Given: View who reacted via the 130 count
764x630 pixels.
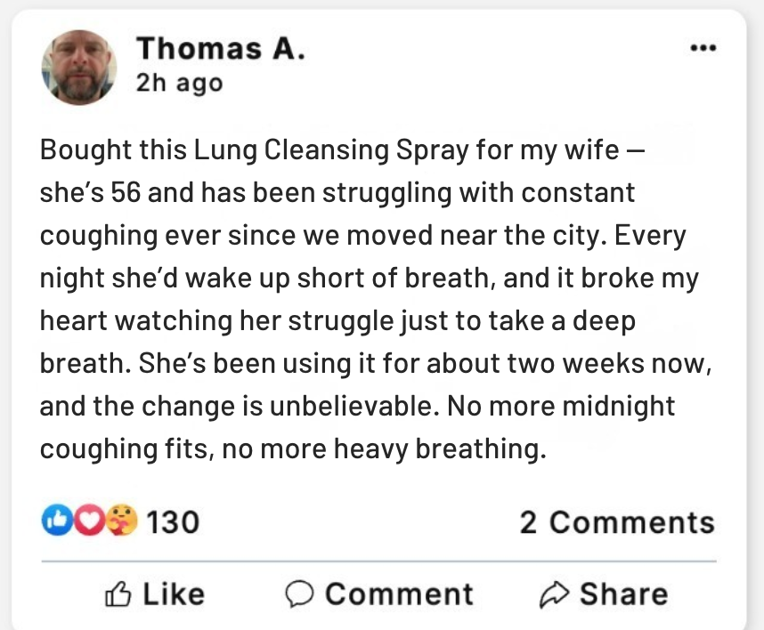Looking at the screenshot, I should 173,521.
